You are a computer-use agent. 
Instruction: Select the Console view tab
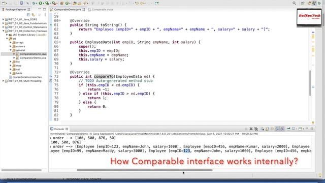click(x=59, y=129)
